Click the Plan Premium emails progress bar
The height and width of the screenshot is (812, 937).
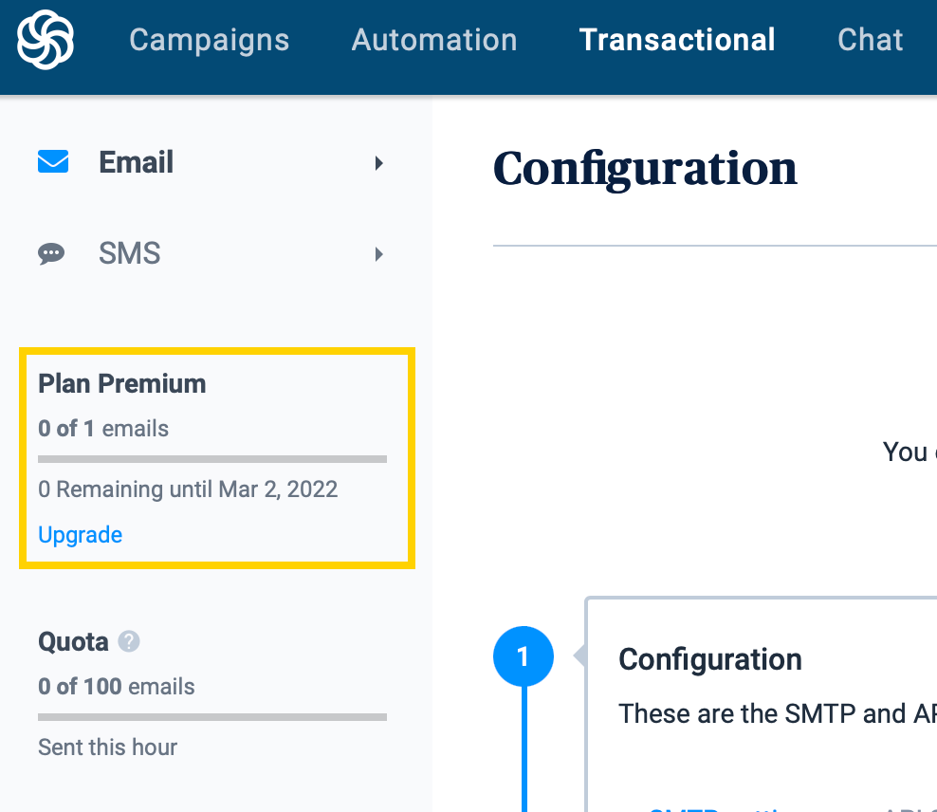click(212, 459)
